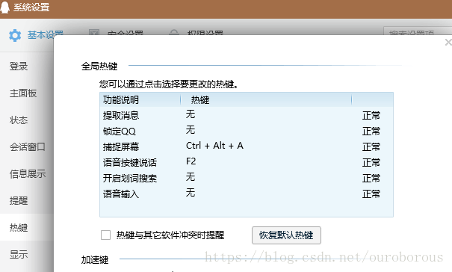This screenshot has width=452, height=272.
Task: Close the hotkey dialog with X button
Action: [448, 43]
